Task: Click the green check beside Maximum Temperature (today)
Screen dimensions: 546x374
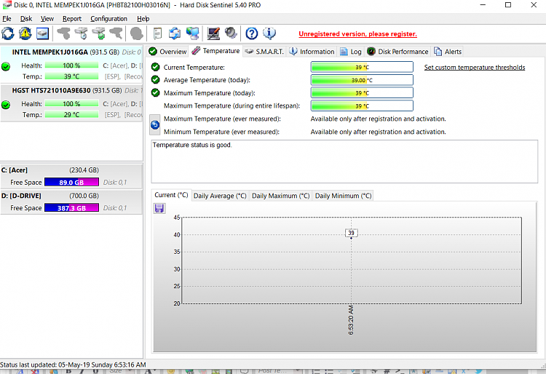Action: click(x=156, y=93)
